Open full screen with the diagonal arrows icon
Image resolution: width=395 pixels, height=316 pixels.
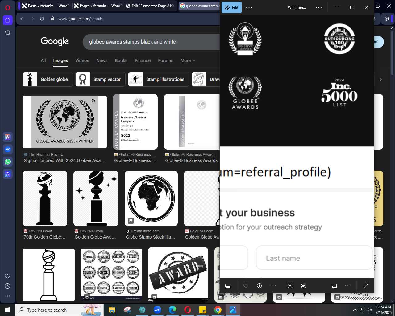pyautogui.click(x=366, y=286)
